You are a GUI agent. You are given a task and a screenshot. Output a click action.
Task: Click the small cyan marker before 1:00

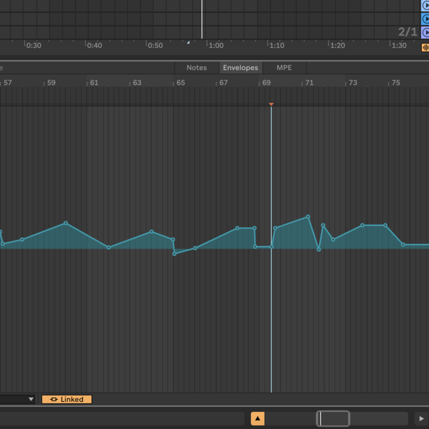pos(188,42)
